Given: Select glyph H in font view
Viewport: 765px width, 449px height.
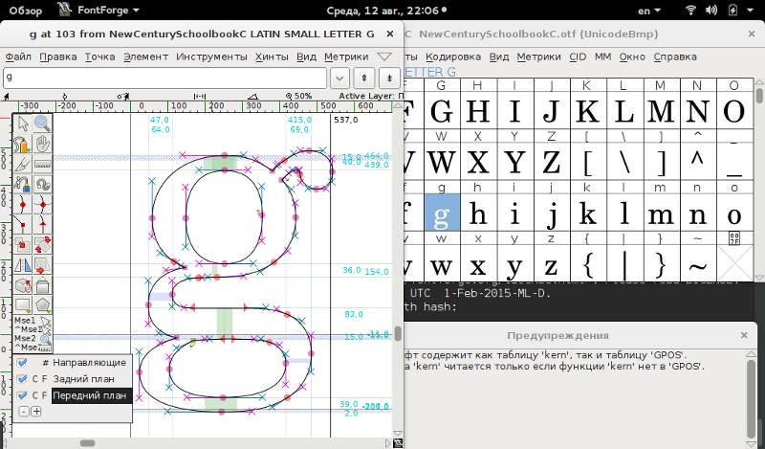Looking at the screenshot, I should (479, 110).
